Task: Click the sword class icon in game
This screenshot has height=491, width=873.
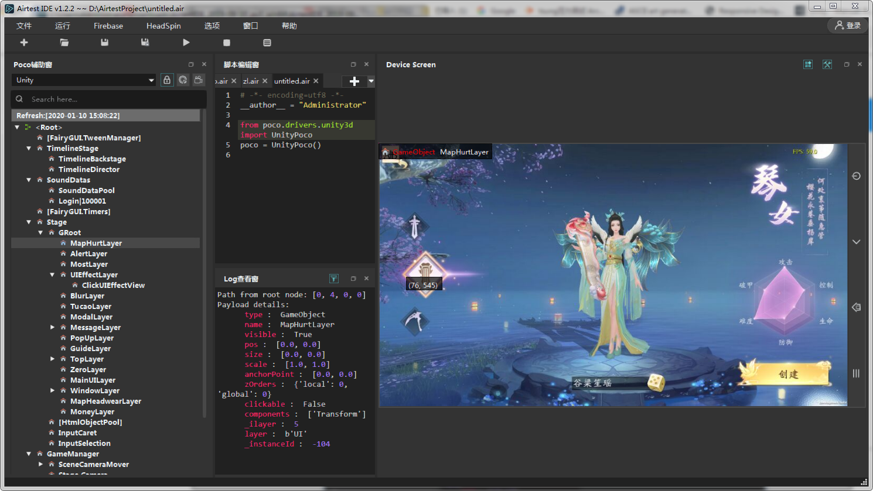Action: (x=415, y=226)
